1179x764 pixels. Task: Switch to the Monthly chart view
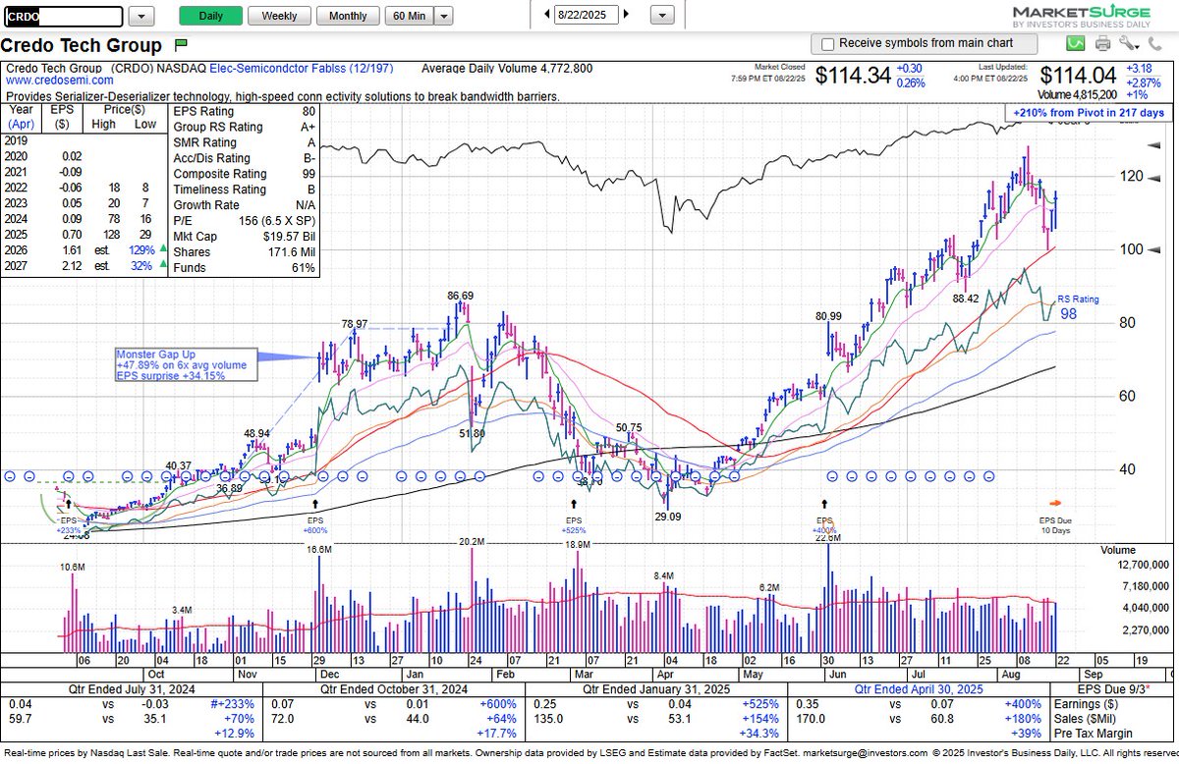[x=347, y=16]
